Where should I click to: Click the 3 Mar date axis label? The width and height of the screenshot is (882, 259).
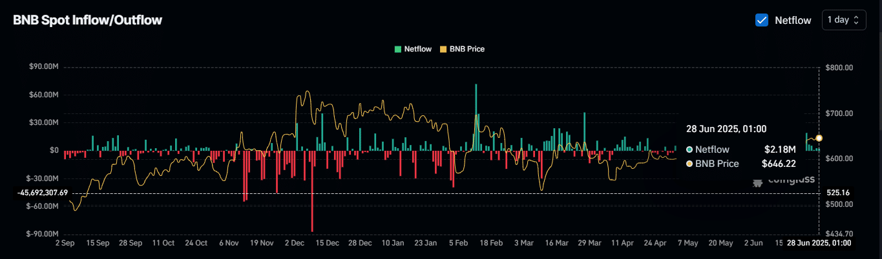524,244
